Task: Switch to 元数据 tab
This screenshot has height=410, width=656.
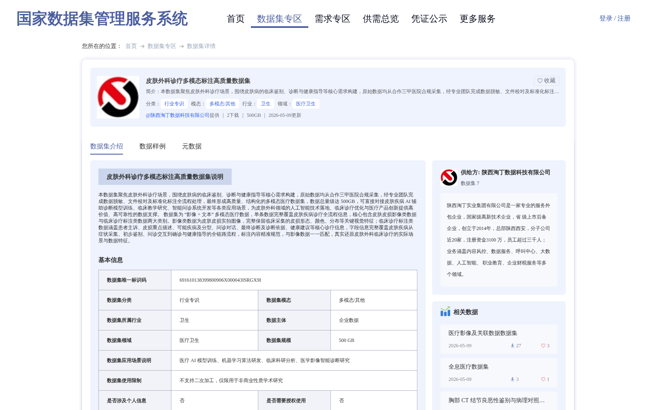Action: (192, 146)
